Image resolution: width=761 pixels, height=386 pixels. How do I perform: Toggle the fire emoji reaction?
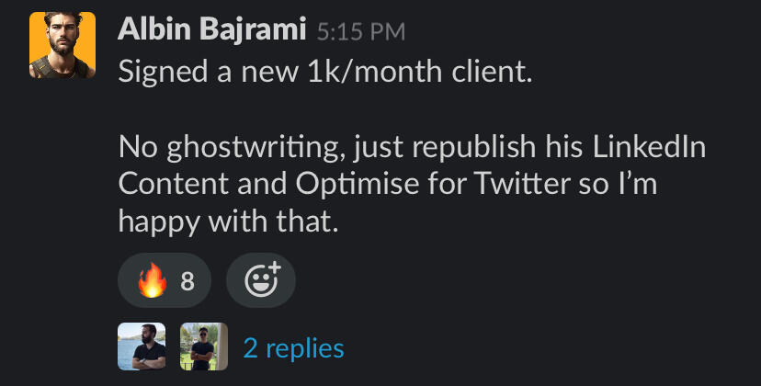[x=165, y=280]
